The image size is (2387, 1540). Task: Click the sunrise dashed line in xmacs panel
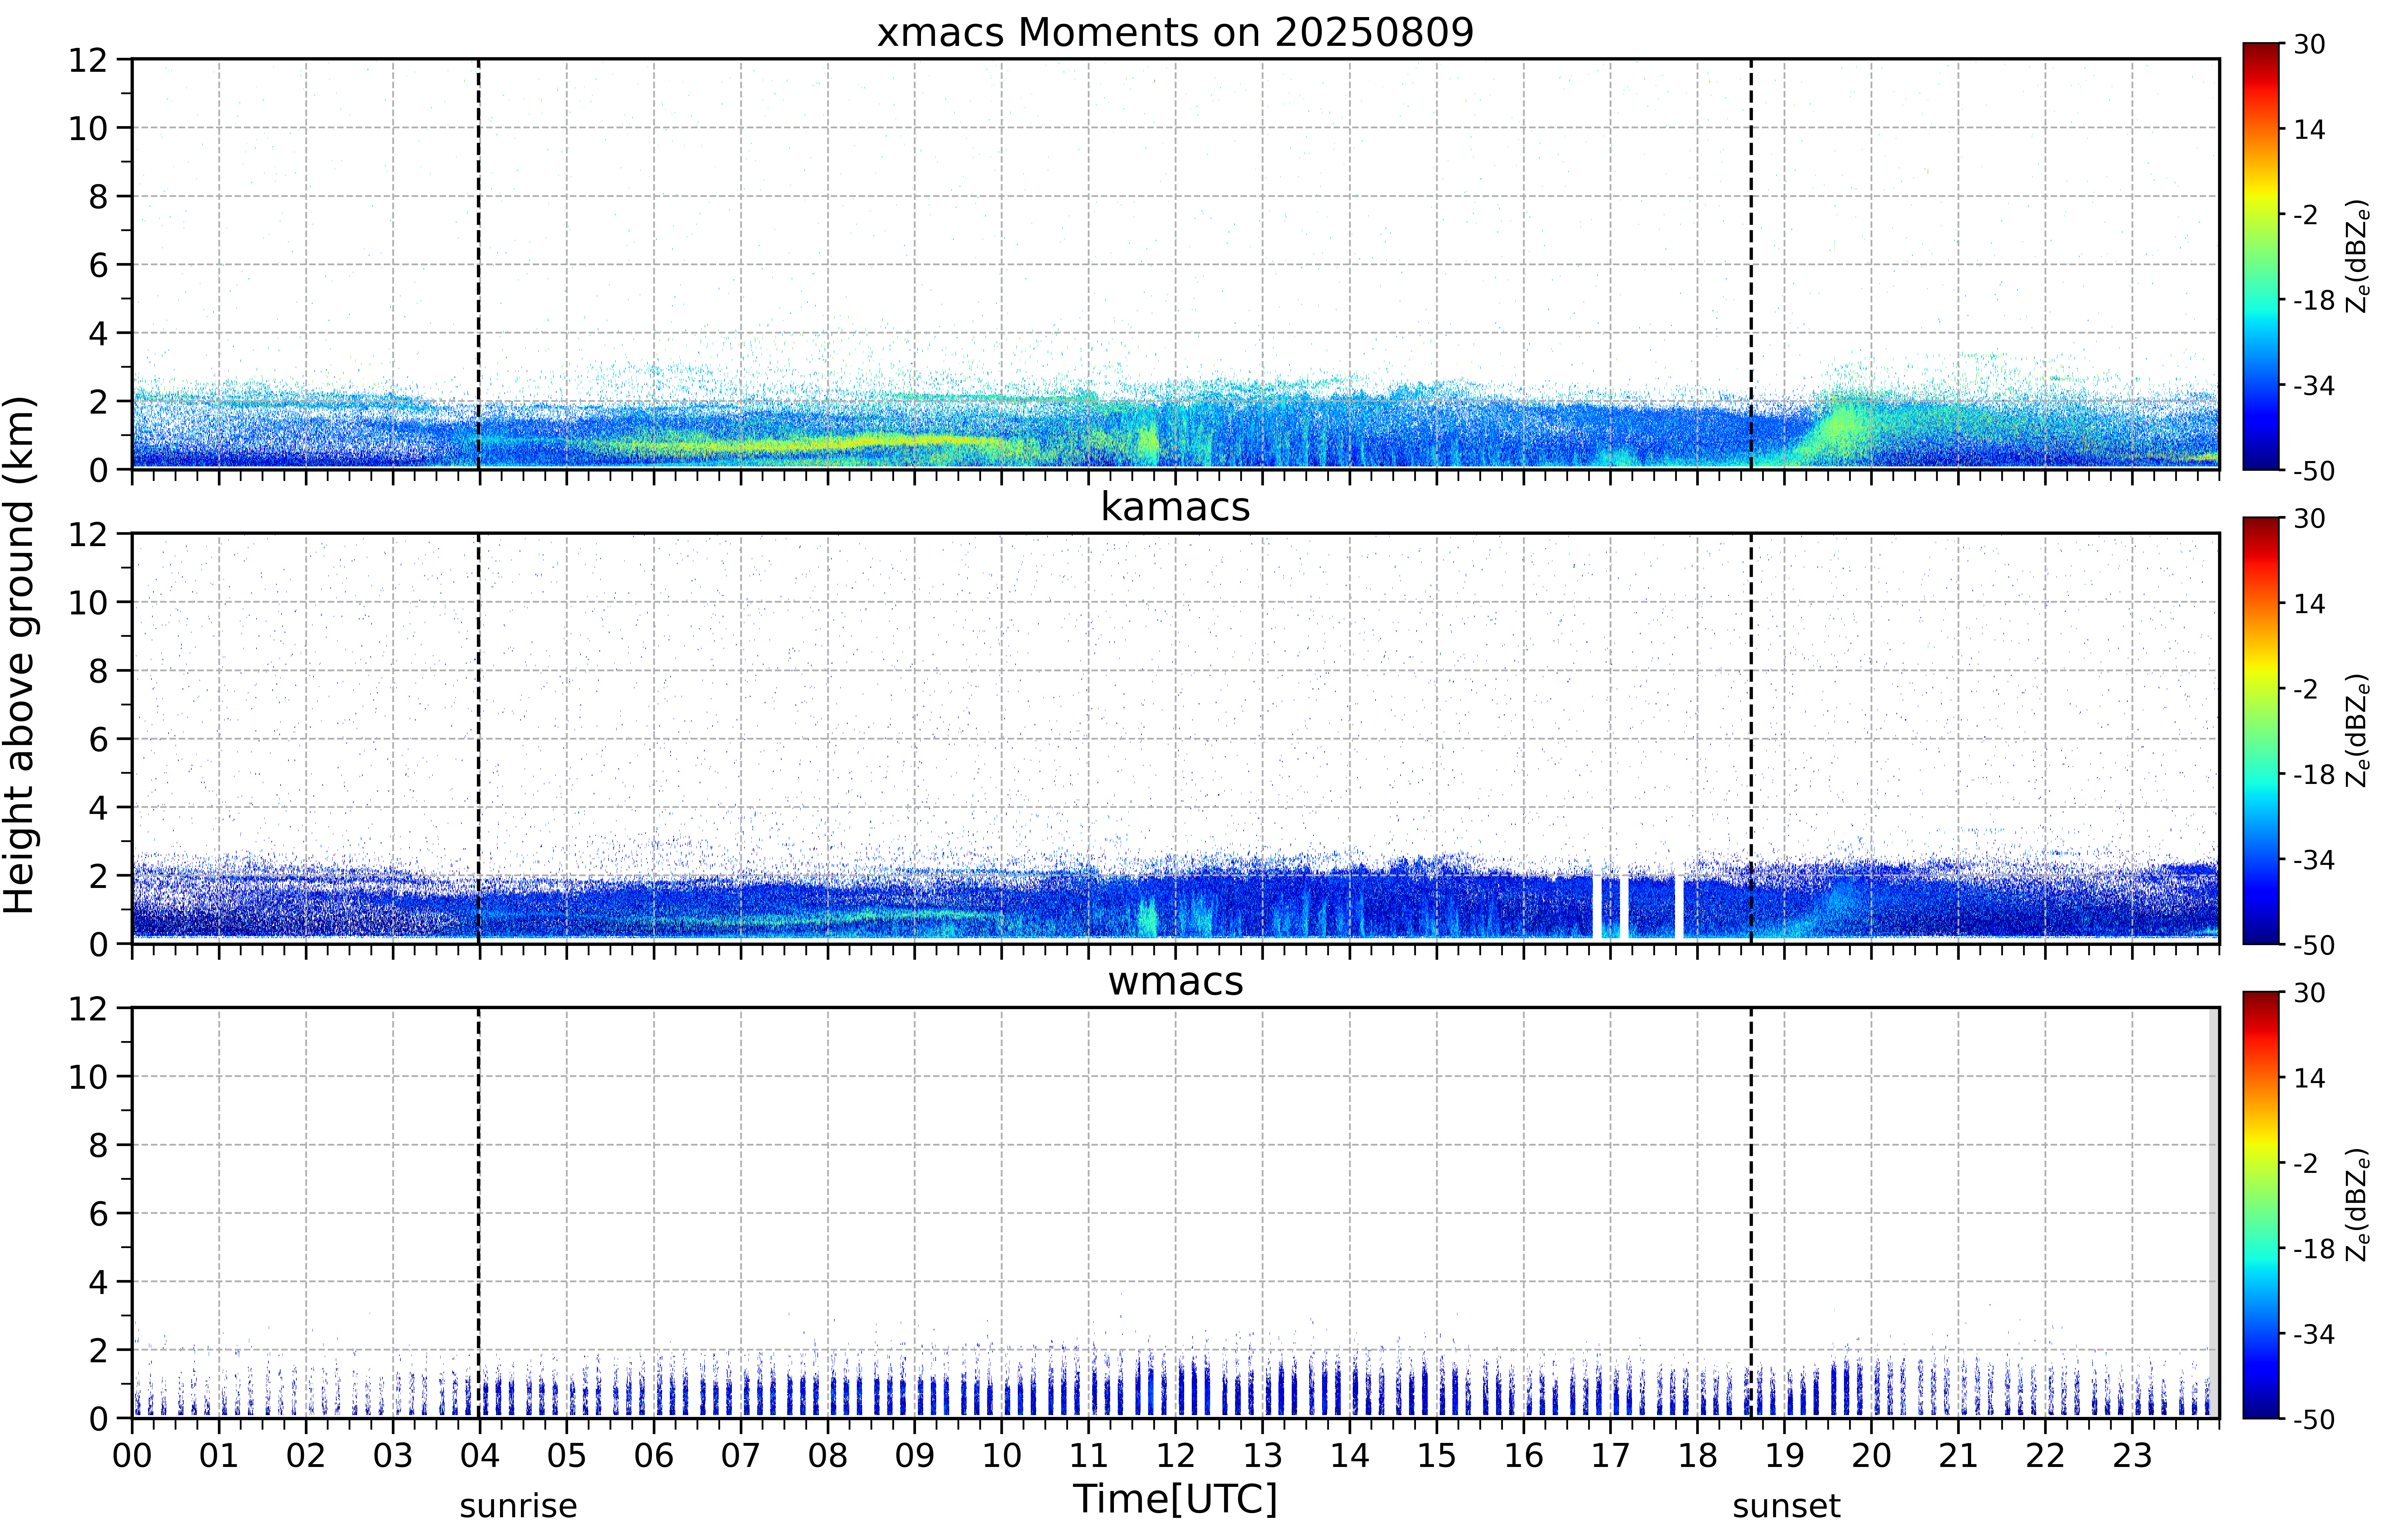pyautogui.click(x=479, y=264)
